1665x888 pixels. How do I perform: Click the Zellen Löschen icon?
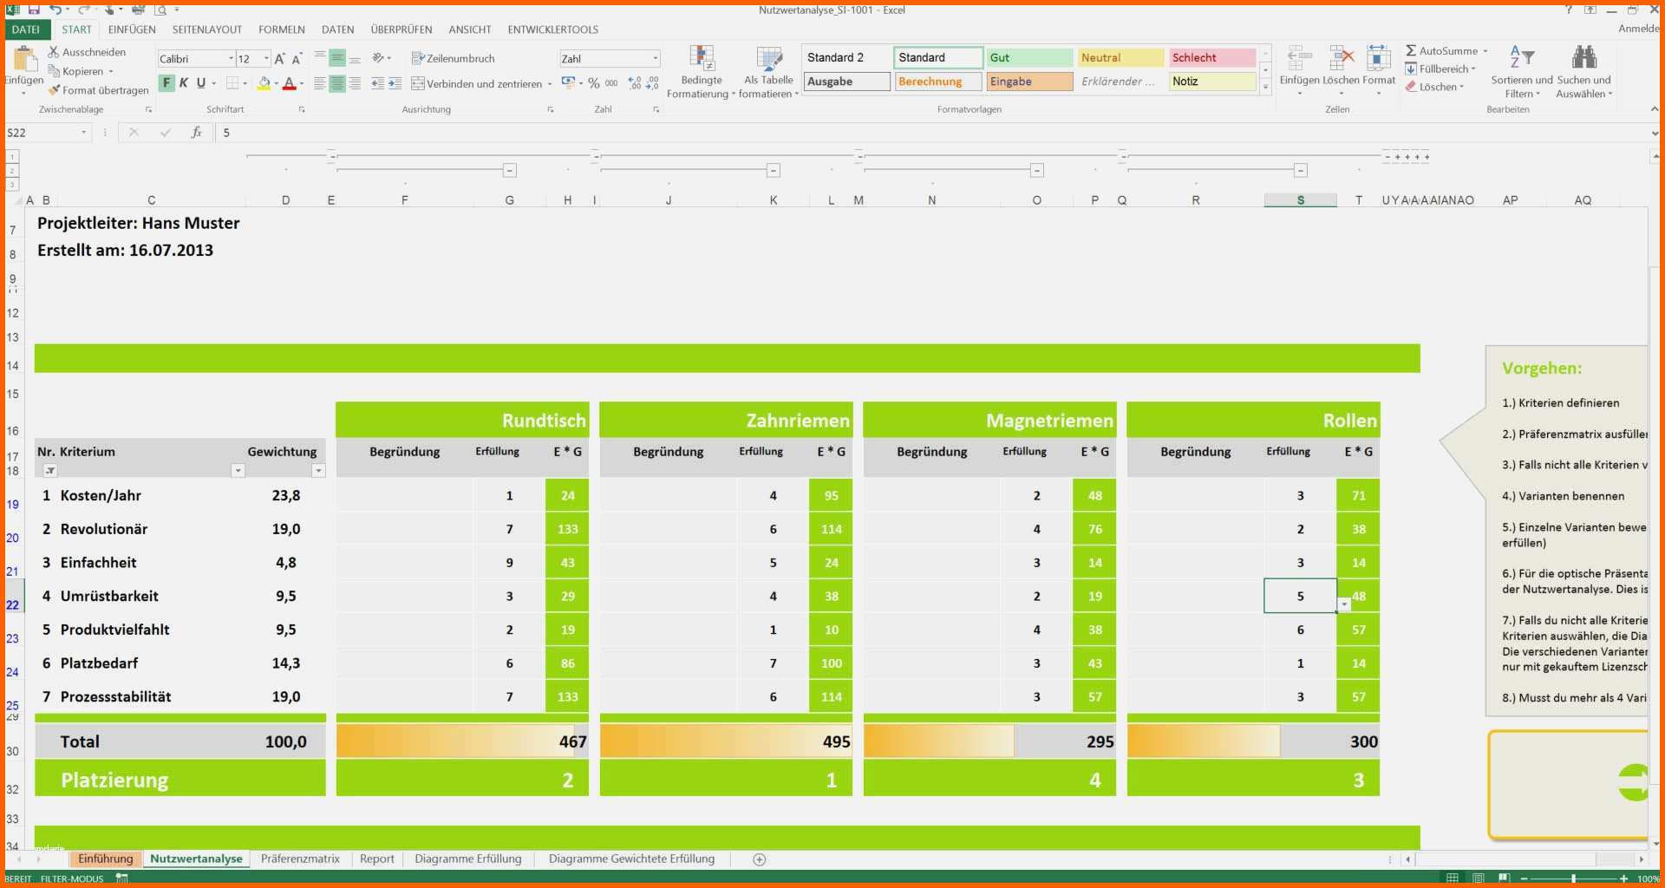point(1342,58)
